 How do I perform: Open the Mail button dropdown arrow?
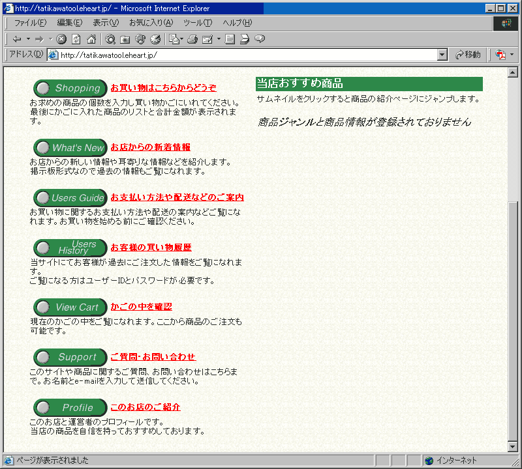coord(182,39)
